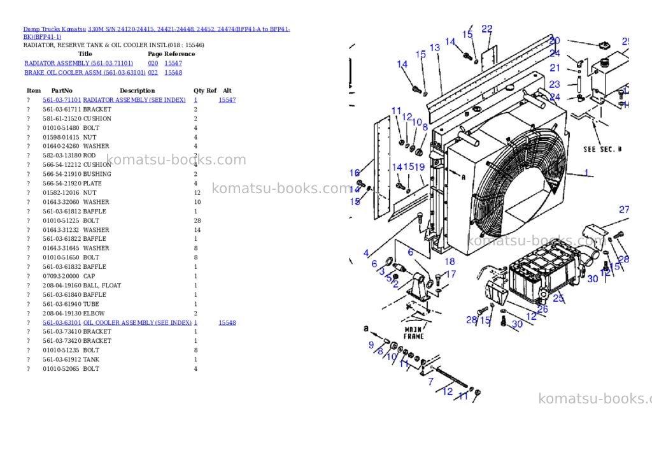The width and height of the screenshot is (652, 462).
Task: Select 582-03-13180 ROD row
Action: tap(112, 155)
